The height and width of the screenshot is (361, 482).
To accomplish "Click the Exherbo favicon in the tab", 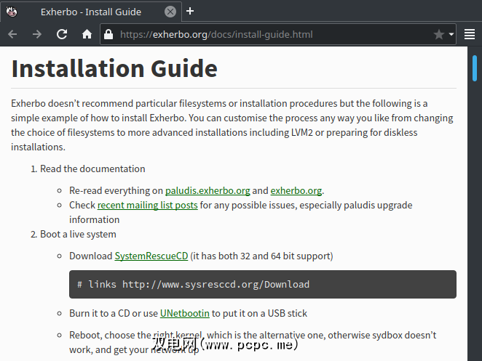I will (12, 11).
